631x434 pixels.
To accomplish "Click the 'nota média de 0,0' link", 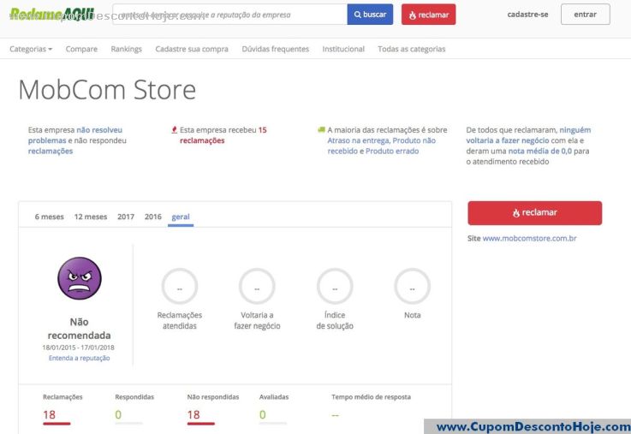I will pyautogui.click(x=539, y=152).
